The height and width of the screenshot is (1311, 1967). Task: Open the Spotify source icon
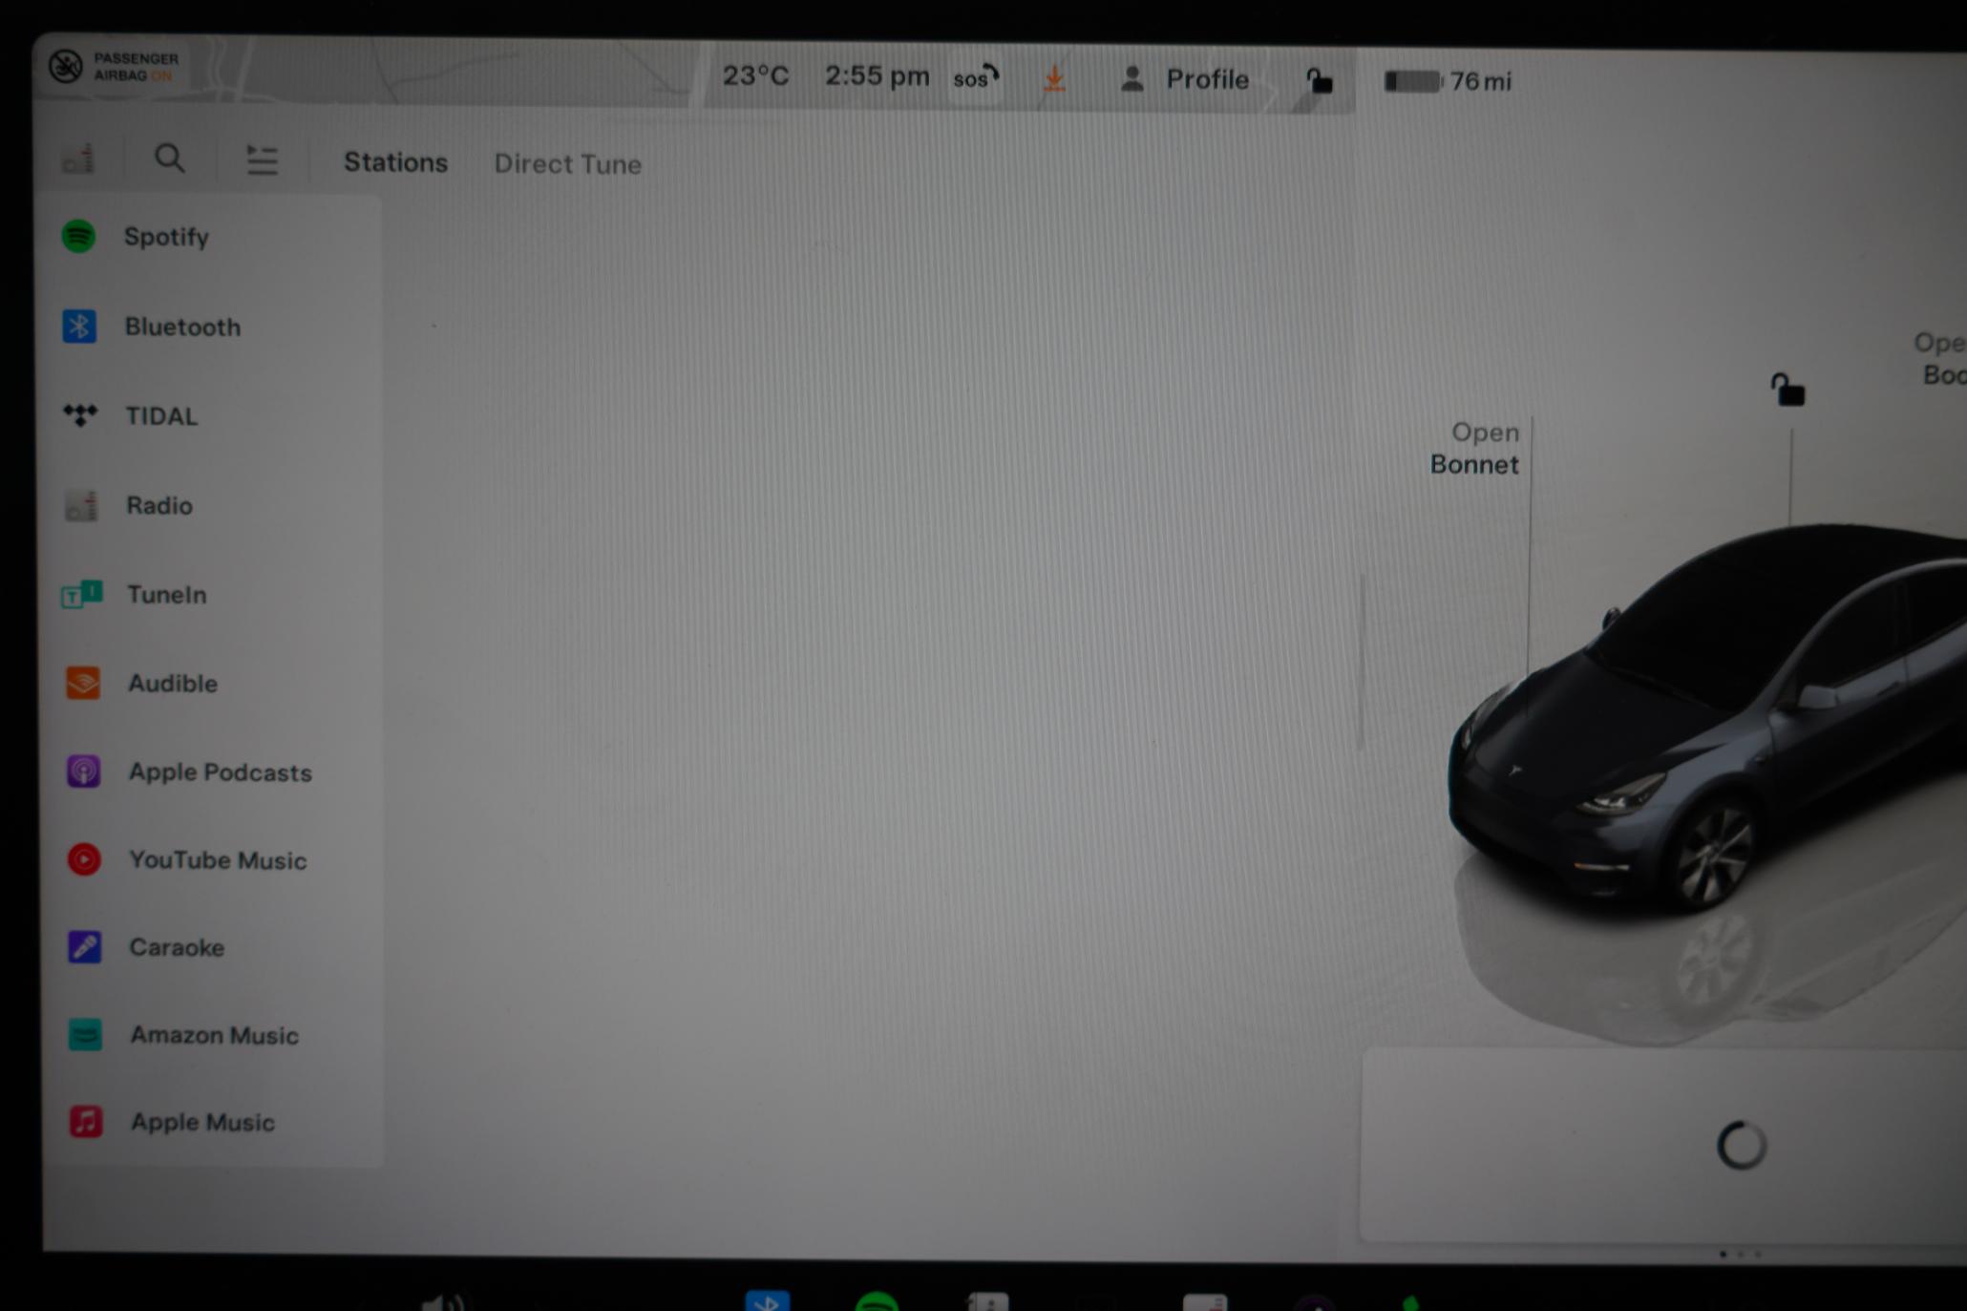click(78, 236)
